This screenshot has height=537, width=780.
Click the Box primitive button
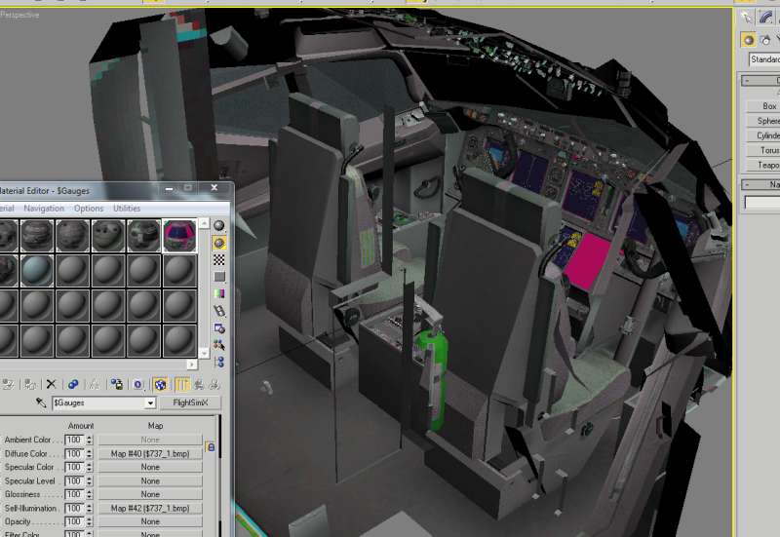[x=763, y=106]
